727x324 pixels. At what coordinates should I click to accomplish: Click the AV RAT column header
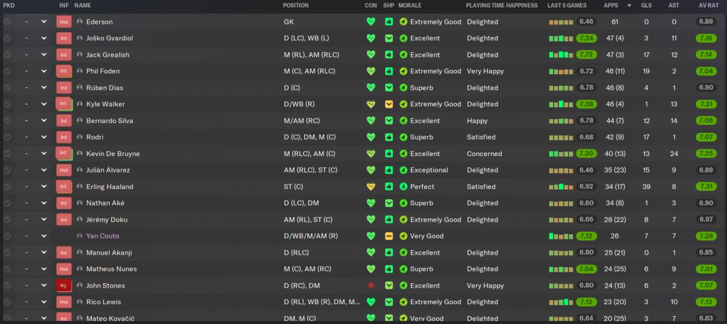pyautogui.click(x=709, y=6)
